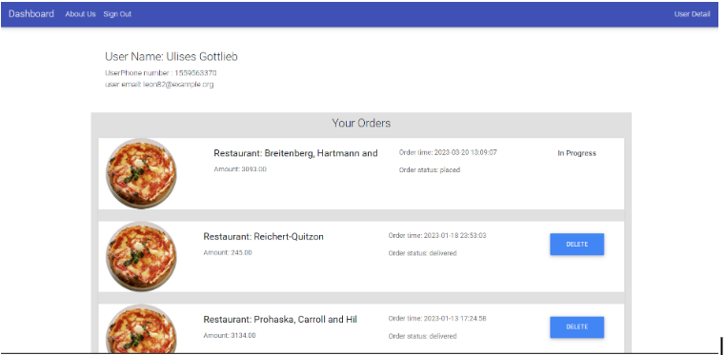Click 'Amount: 3093.00' text
The width and height of the screenshot is (726, 355).
[240, 169]
